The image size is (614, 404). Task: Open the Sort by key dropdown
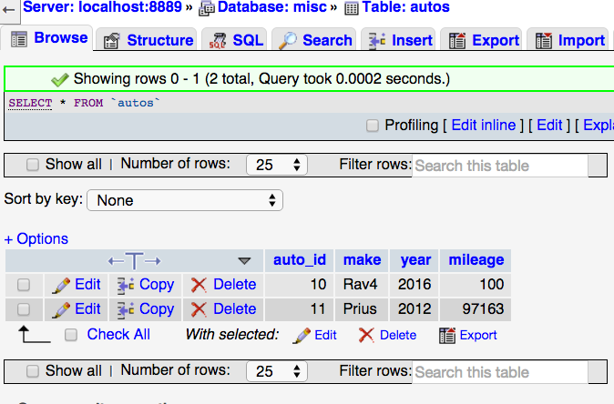click(185, 200)
